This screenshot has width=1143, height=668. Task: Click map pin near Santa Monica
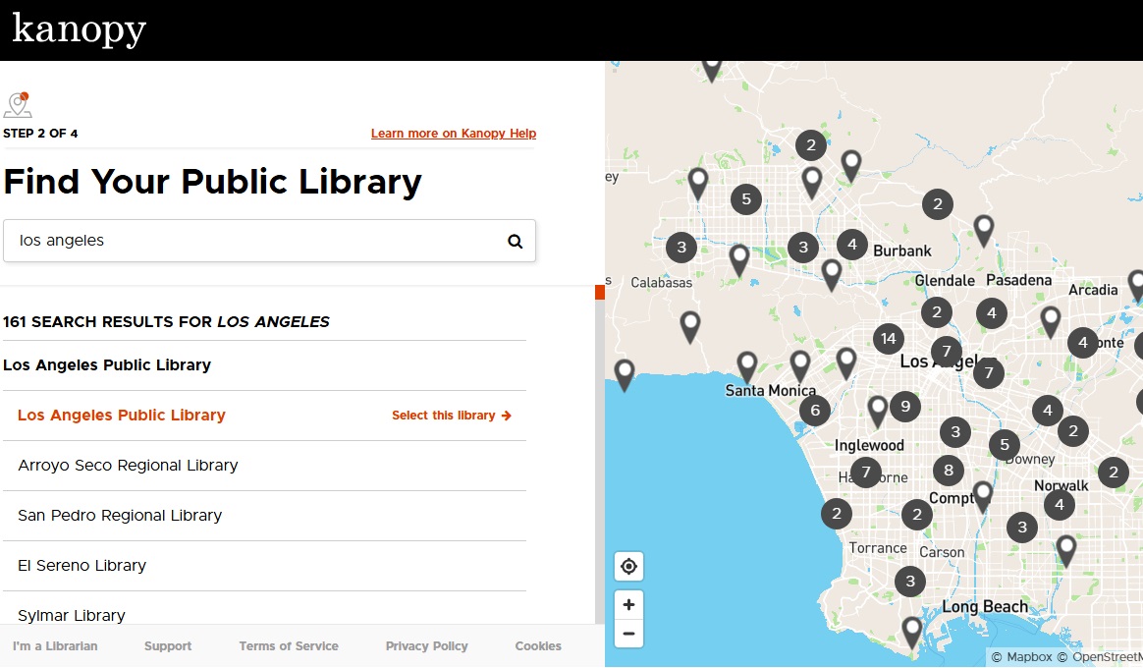(x=747, y=365)
